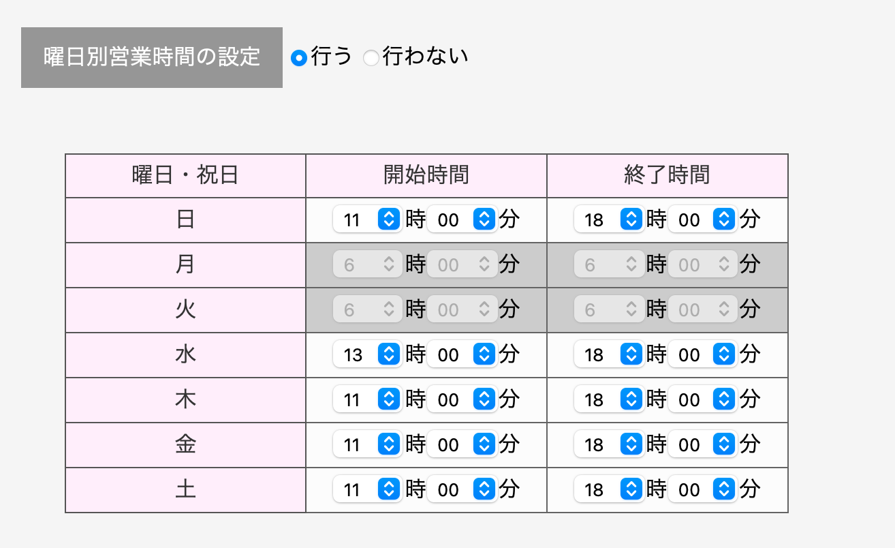Click the stepper for Friday start minutes
Image resolution: width=895 pixels, height=548 pixels.
coord(482,444)
